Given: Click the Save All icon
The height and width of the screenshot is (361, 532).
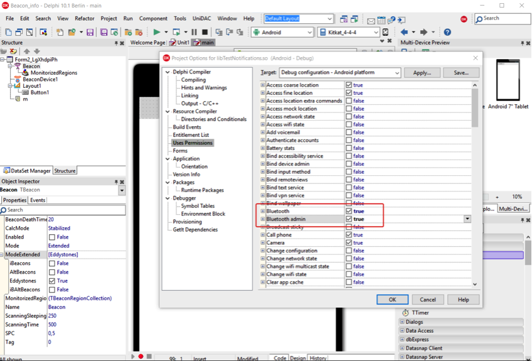Looking at the screenshot, I should (x=104, y=32).
